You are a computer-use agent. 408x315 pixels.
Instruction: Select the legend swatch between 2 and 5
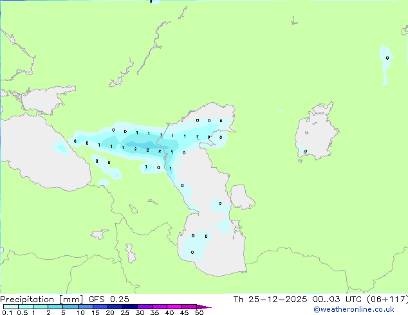click(55, 307)
